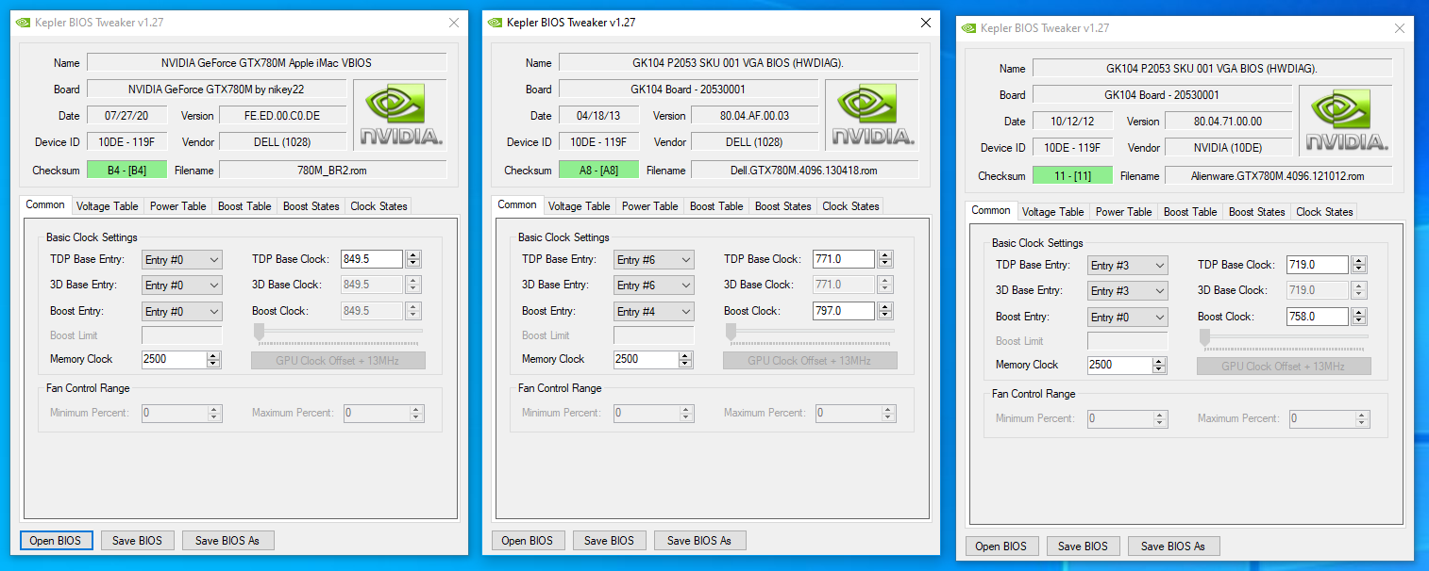The width and height of the screenshot is (1429, 571).
Task: Click Save BIOS in the Alienware window
Action: point(1084,547)
